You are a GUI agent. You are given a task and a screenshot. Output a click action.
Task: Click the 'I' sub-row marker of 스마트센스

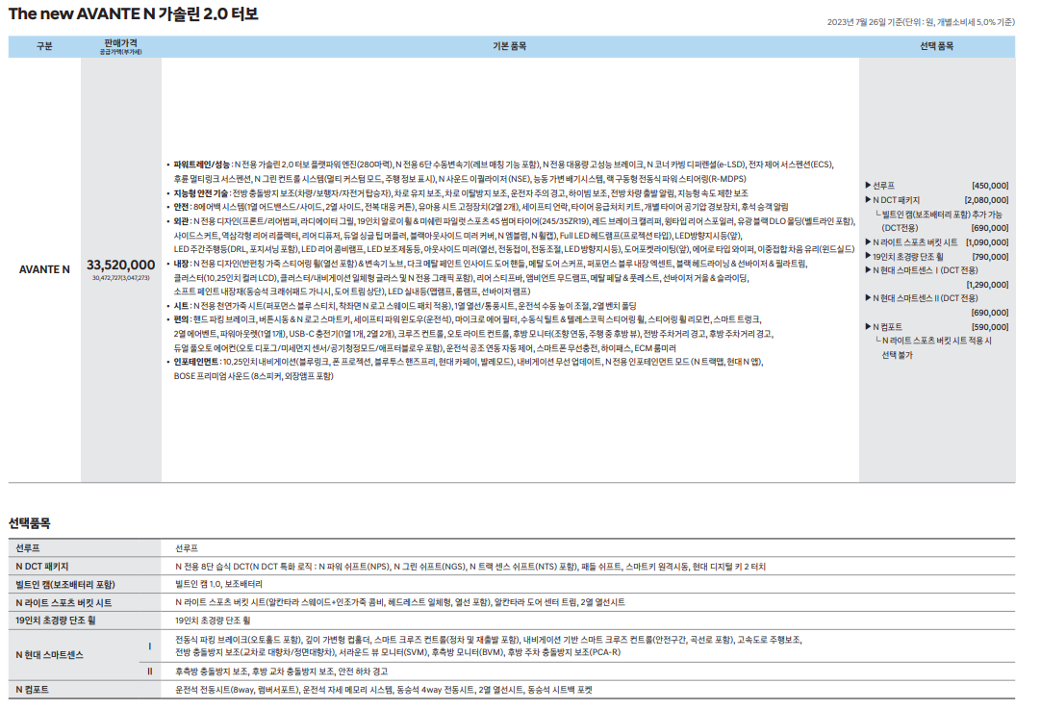point(150,646)
